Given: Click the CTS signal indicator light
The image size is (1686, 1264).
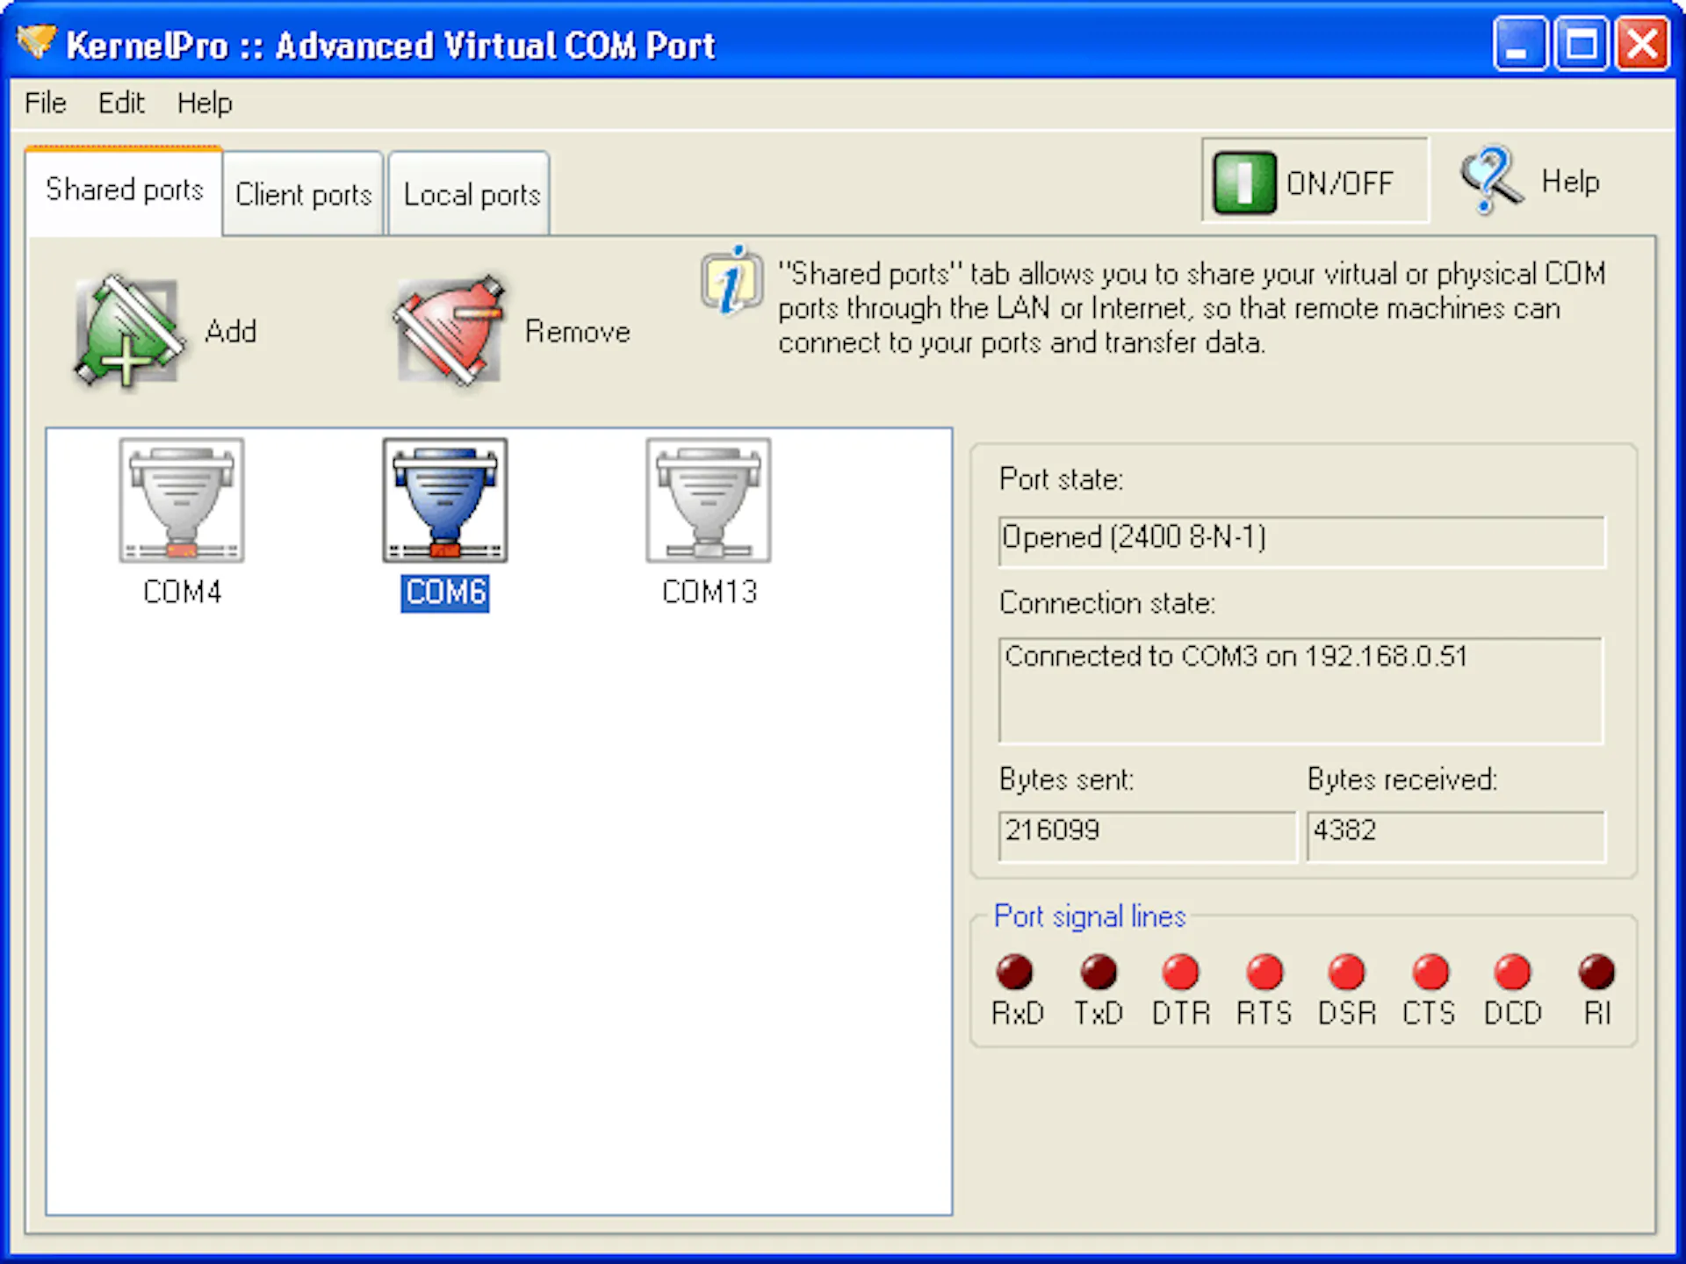Looking at the screenshot, I should [1430, 972].
